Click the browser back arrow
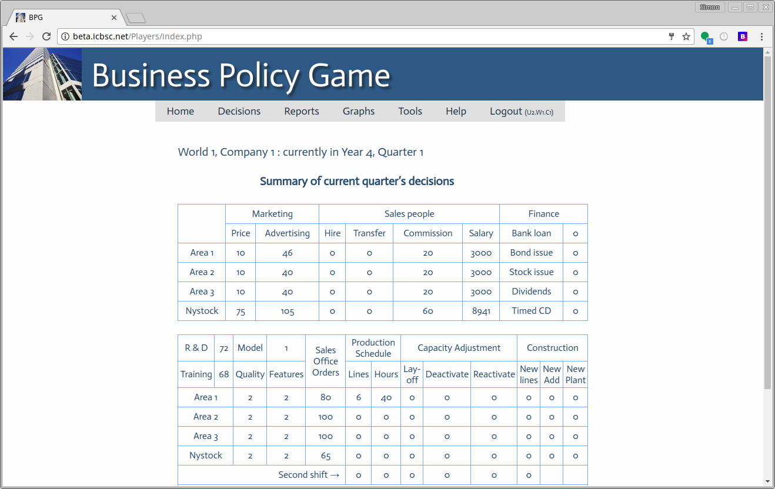 pos(14,36)
